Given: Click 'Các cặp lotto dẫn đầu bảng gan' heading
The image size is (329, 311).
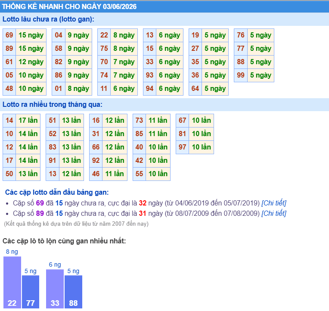Looking at the screenshot, I should [57, 192].
